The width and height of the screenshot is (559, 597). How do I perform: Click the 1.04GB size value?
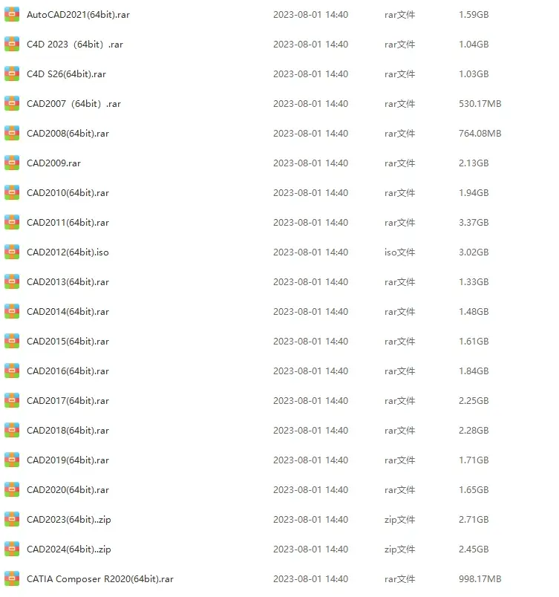[x=474, y=44]
